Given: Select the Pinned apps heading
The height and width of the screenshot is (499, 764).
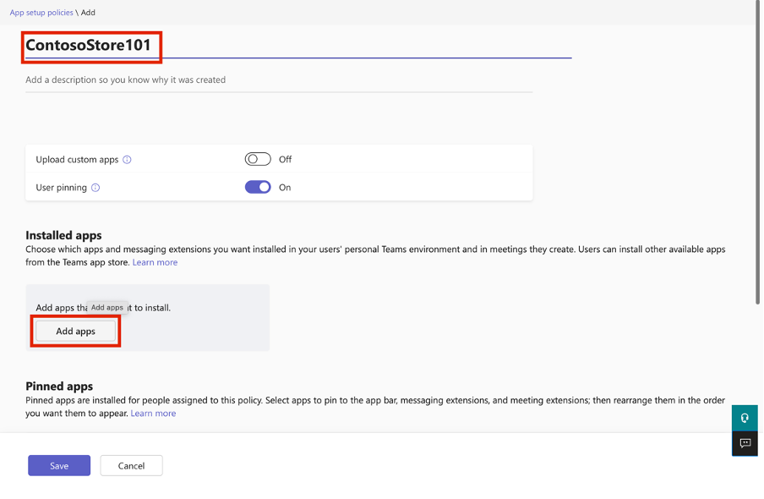Looking at the screenshot, I should click(59, 387).
